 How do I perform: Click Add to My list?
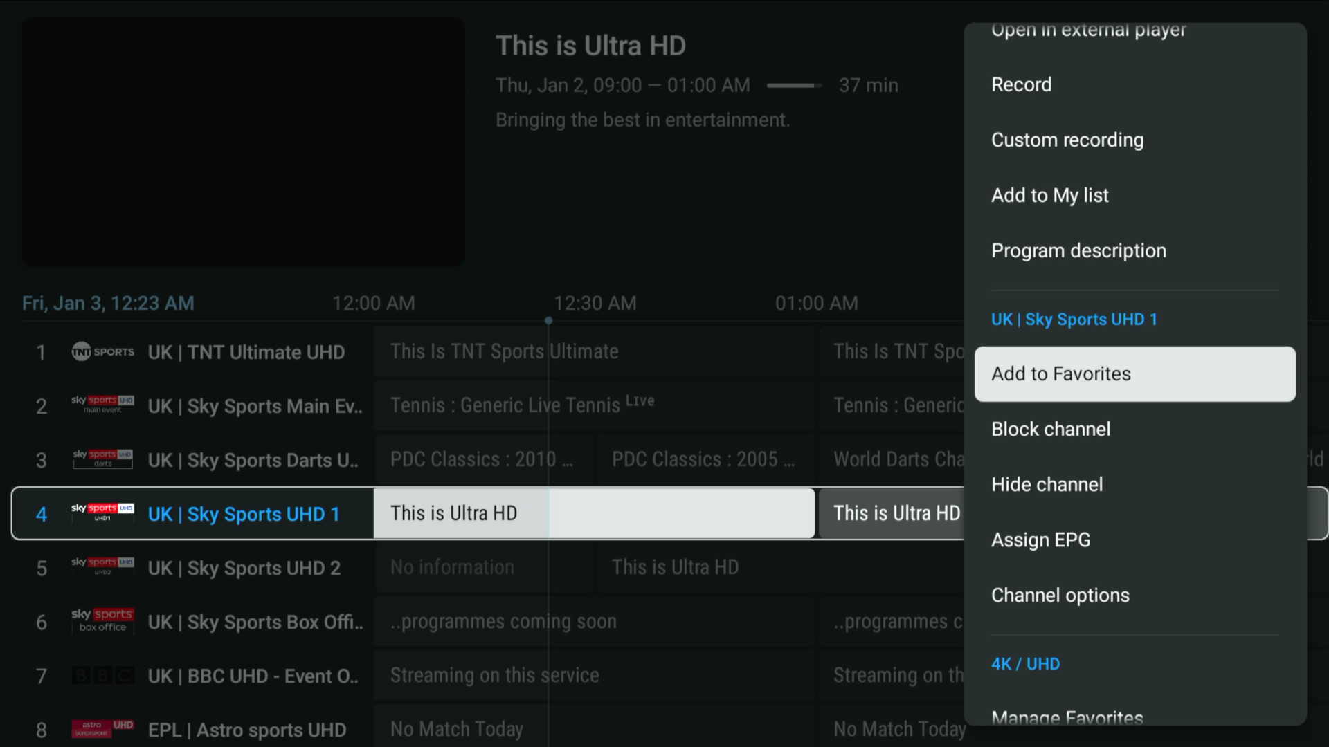point(1049,196)
